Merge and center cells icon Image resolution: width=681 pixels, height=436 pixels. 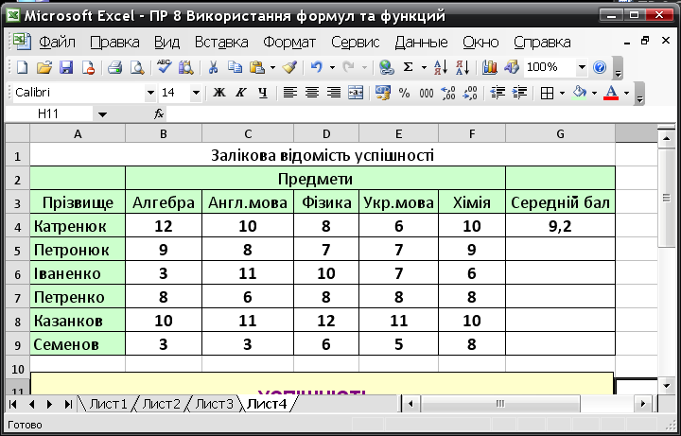(356, 93)
